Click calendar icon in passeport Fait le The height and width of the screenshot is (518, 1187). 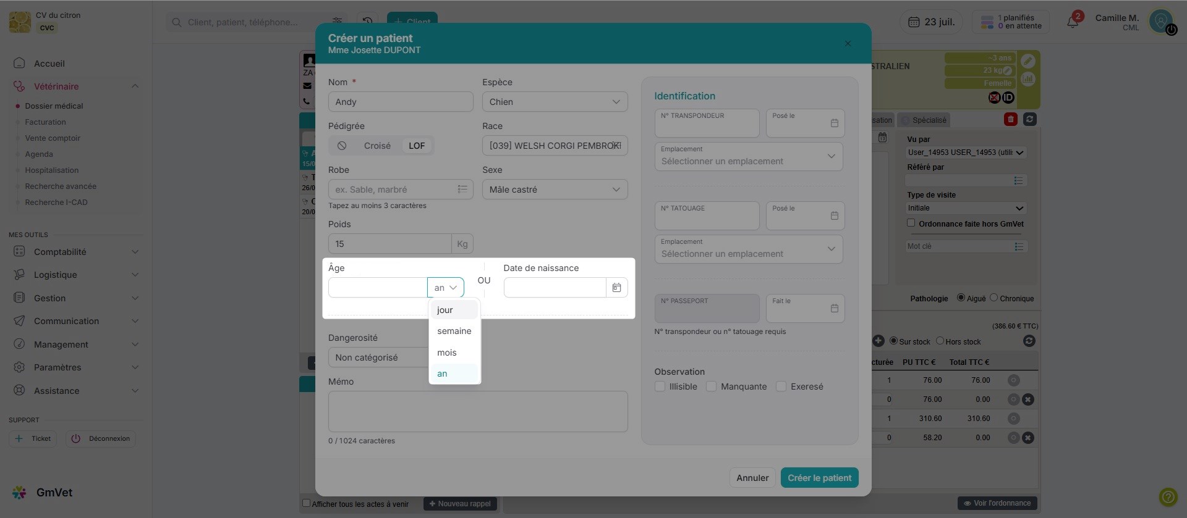pos(834,309)
